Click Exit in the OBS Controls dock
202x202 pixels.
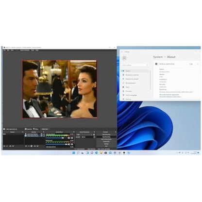tap(106, 146)
